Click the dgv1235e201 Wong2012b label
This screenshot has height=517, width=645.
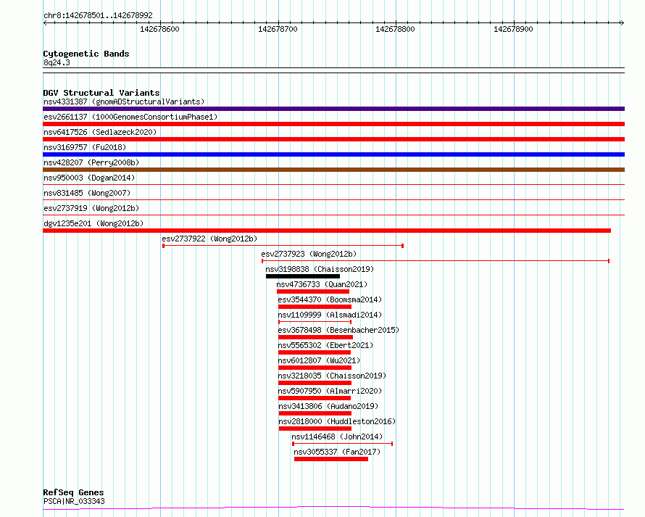(x=93, y=223)
